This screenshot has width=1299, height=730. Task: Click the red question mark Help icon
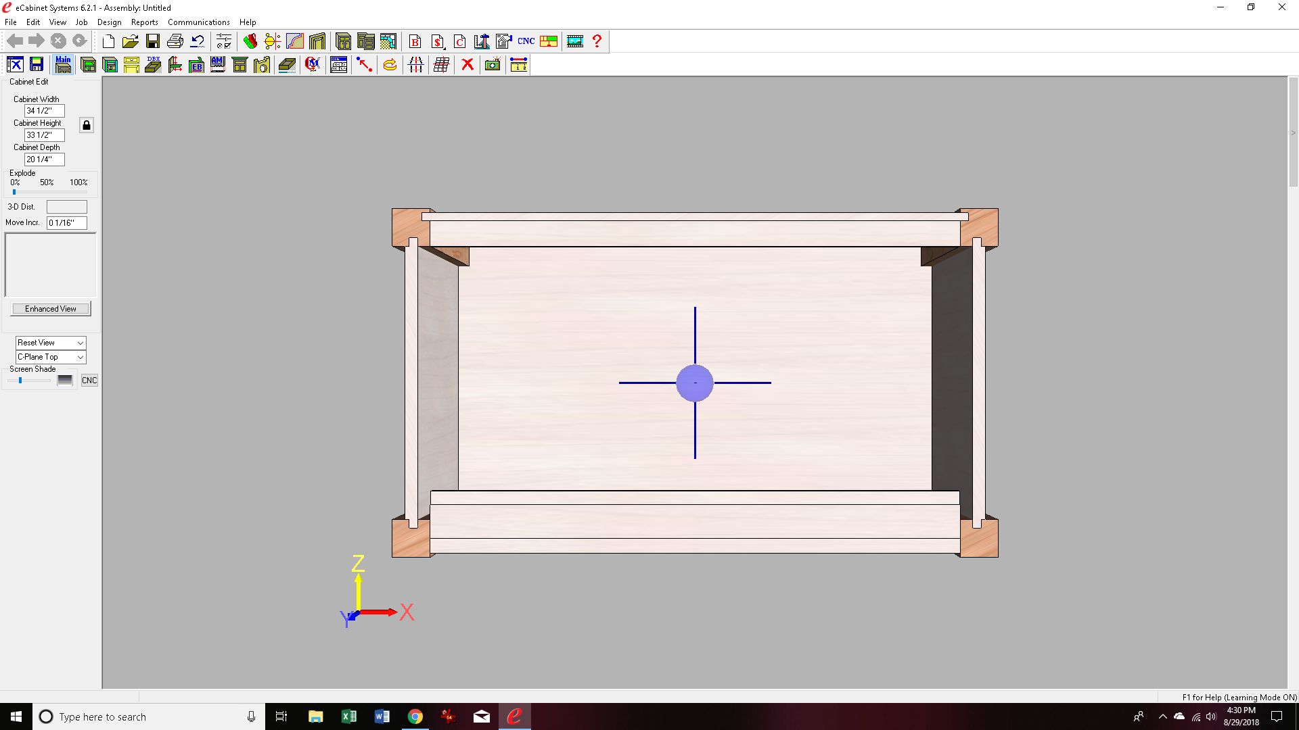597,41
